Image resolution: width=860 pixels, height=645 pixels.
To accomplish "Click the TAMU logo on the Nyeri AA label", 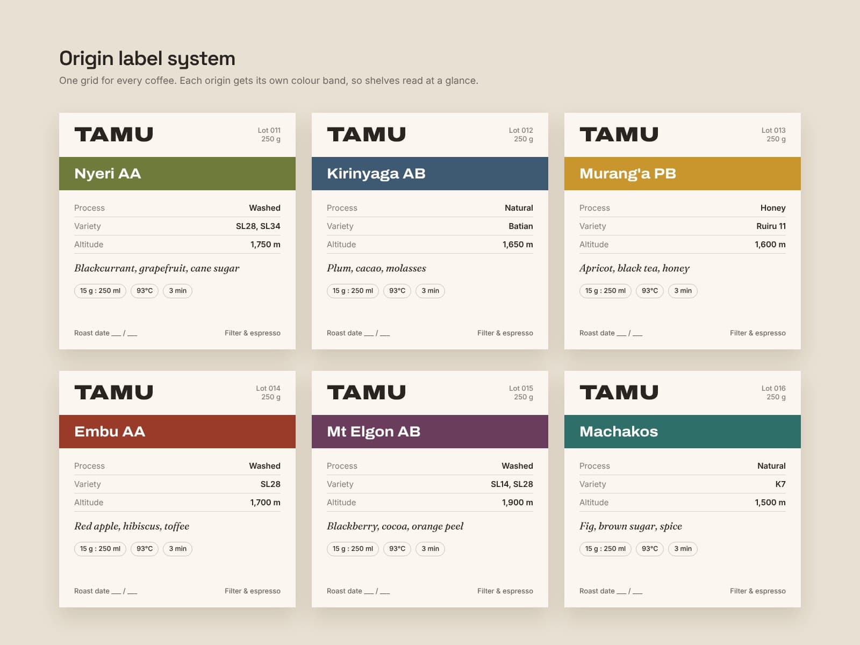I will click(x=114, y=134).
